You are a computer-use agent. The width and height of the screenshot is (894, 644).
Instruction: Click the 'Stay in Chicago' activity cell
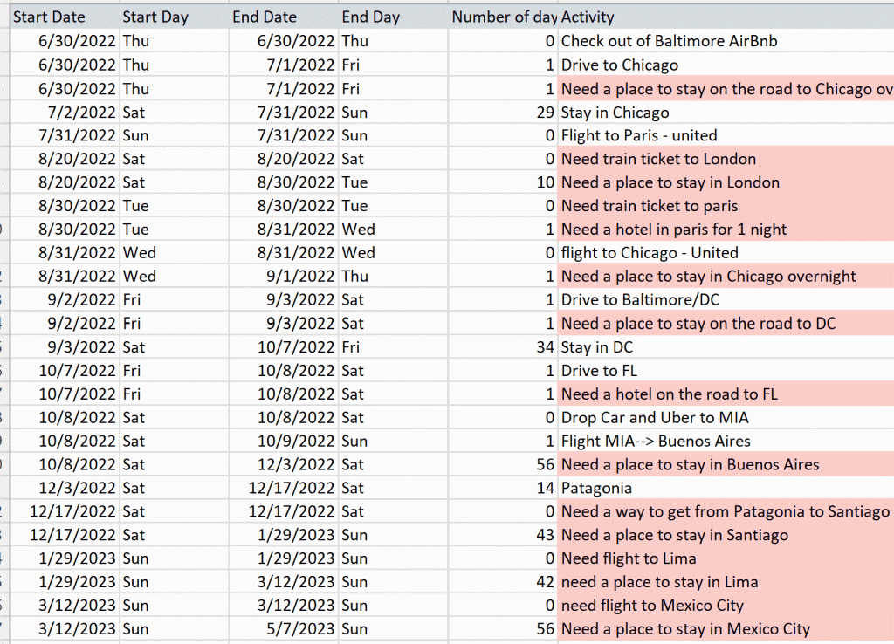point(615,113)
